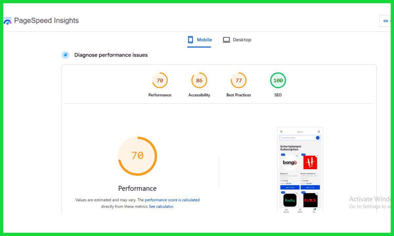Click the red Hoichoi logo in preview
This screenshot has height=236, width=394.
click(x=310, y=163)
